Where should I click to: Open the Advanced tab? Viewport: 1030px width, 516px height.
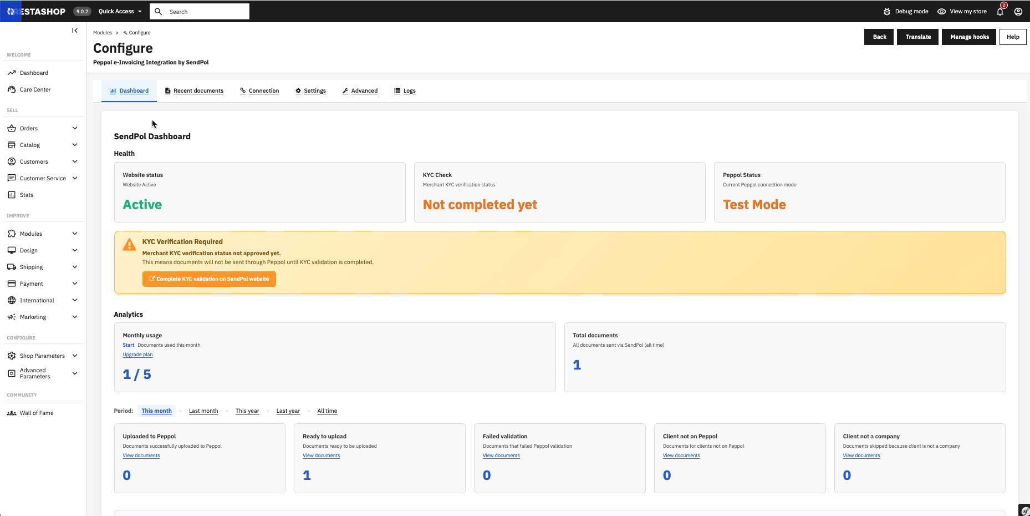click(360, 90)
